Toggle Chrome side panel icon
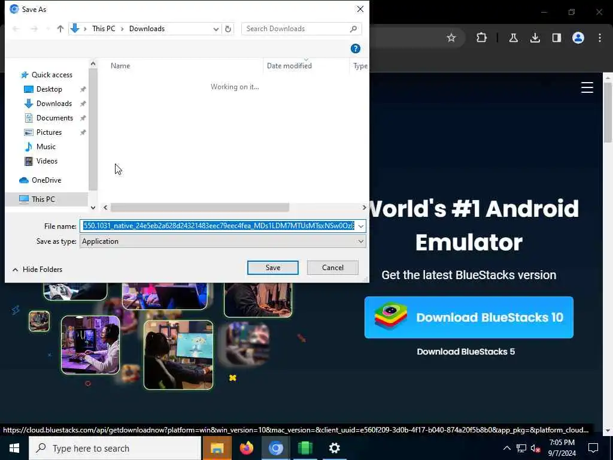The width and height of the screenshot is (613, 460). [x=556, y=38]
